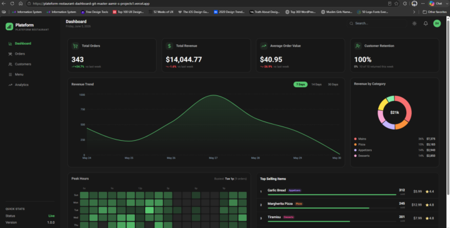Screen dimensions: 450x228
Task: Open 52 Weeks of UX bookmark
Action: click(161, 12)
